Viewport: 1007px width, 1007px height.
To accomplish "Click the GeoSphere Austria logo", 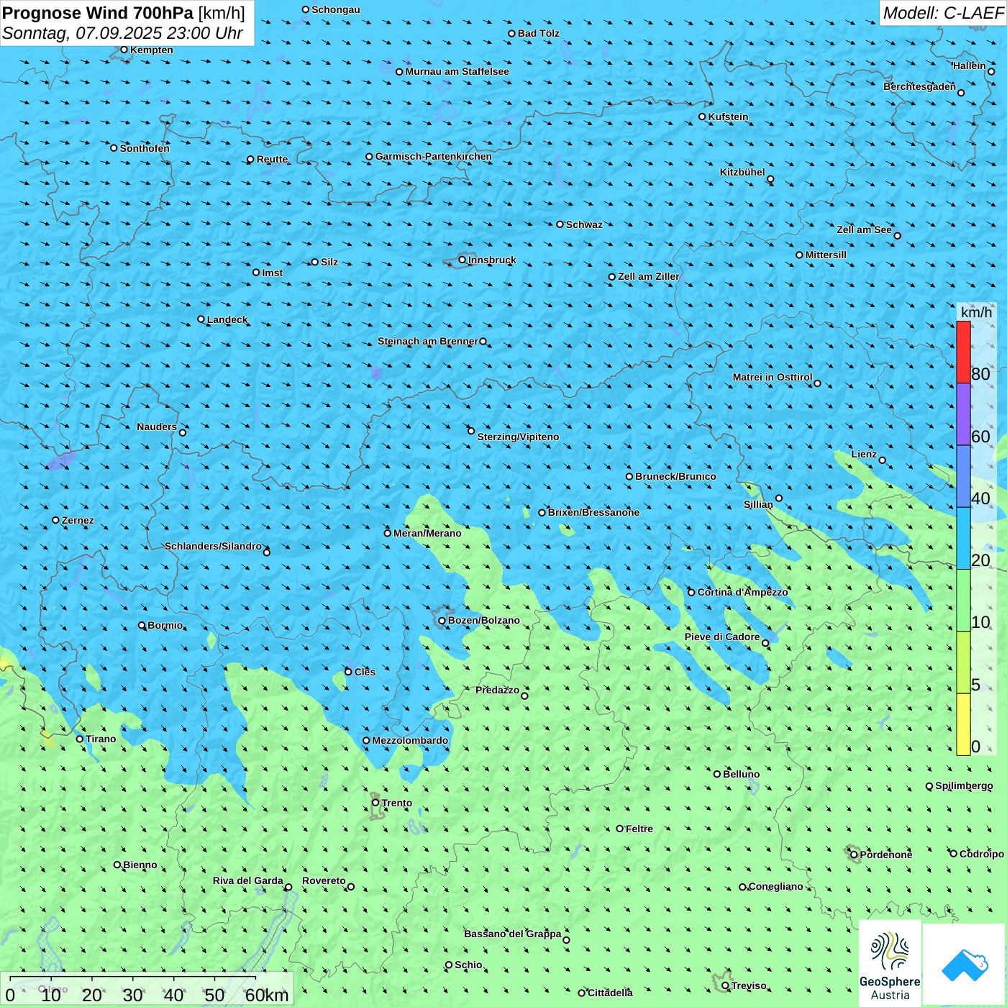I will tap(890, 962).
